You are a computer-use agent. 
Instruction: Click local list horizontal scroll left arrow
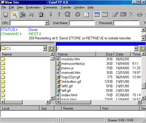pyautogui.click(x=3, y=102)
